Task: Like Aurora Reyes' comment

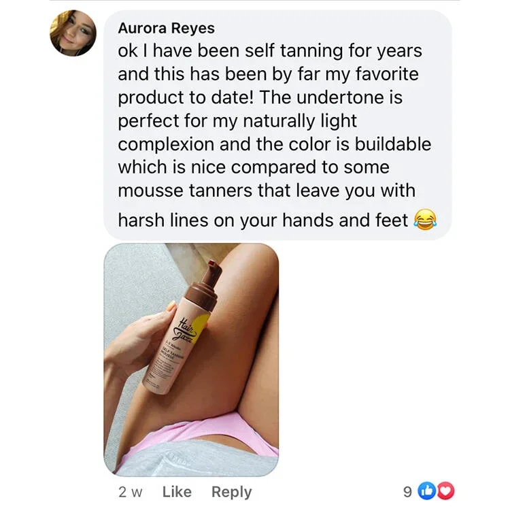Action: click(x=177, y=491)
